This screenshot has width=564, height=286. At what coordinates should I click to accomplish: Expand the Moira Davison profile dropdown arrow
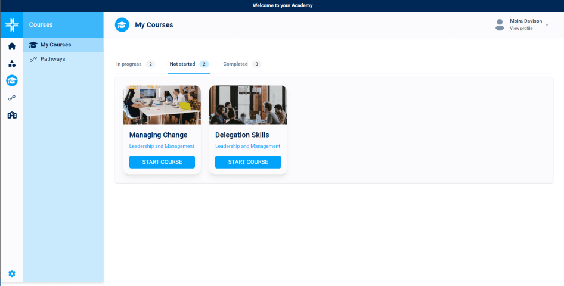coord(547,25)
